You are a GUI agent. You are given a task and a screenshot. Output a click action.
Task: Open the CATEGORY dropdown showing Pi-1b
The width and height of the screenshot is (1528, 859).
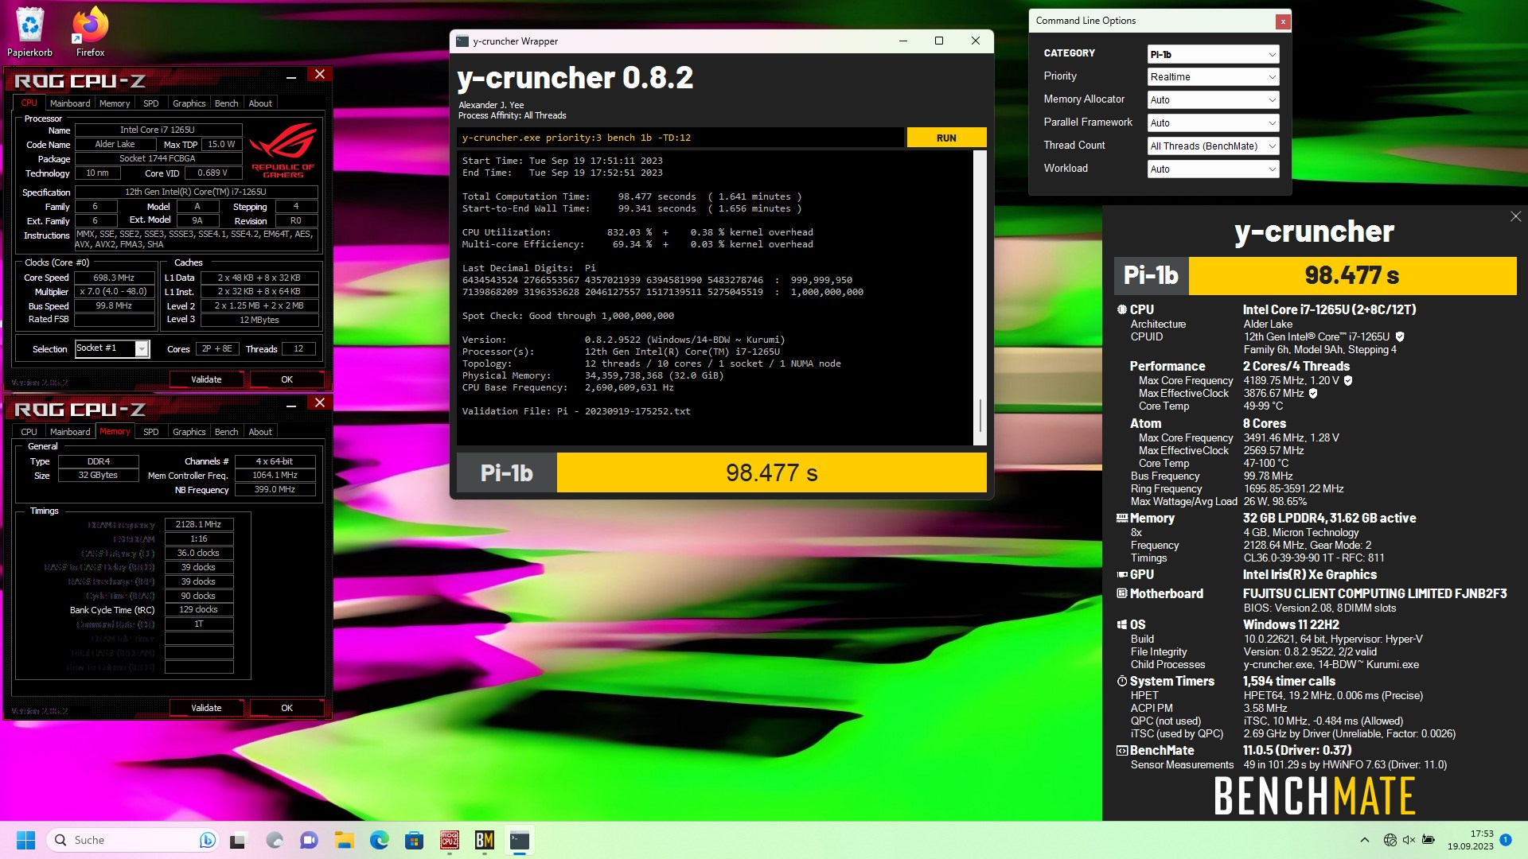pyautogui.click(x=1213, y=54)
